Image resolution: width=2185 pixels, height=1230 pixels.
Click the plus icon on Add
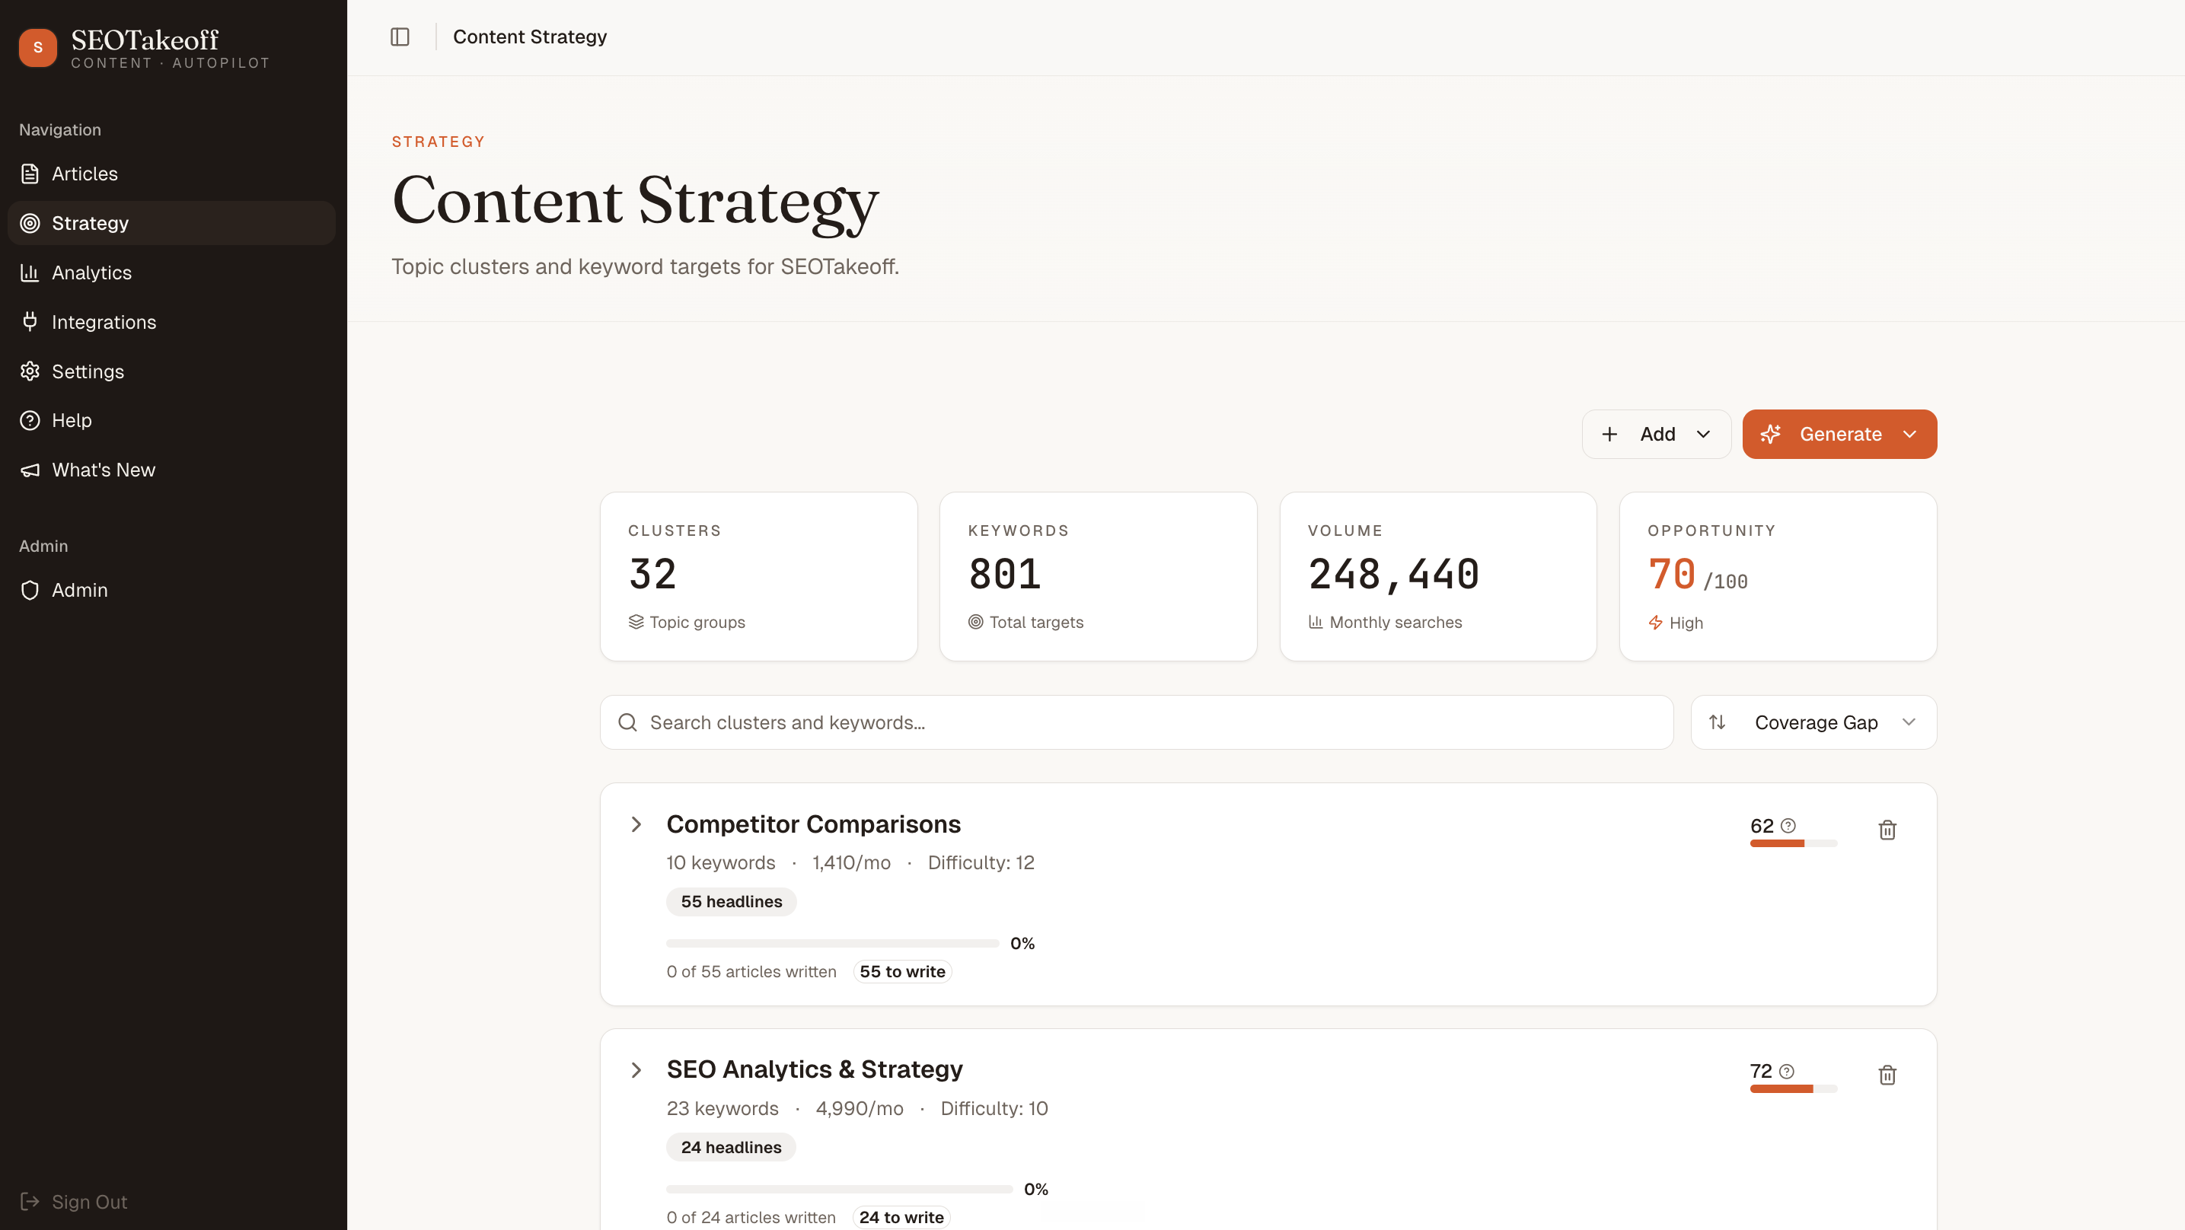click(x=1609, y=435)
